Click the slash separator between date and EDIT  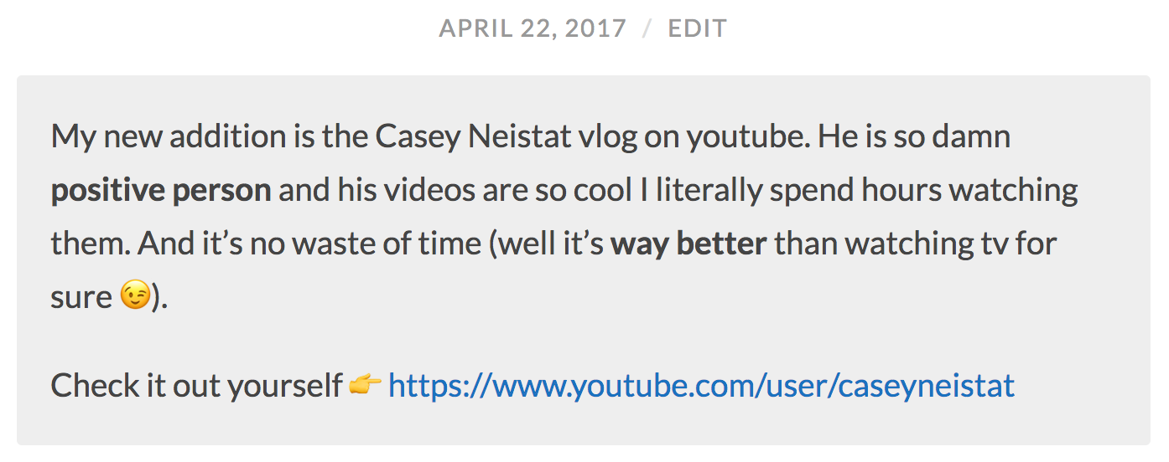(x=647, y=28)
